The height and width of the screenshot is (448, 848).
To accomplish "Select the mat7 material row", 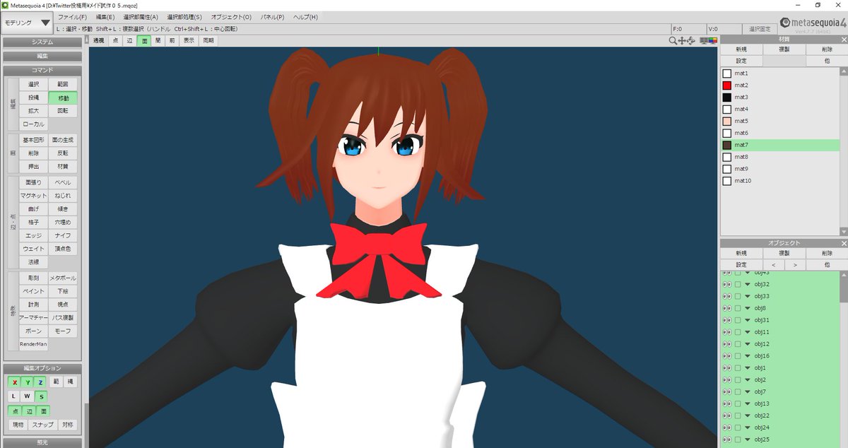I will click(x=779, y=145).
